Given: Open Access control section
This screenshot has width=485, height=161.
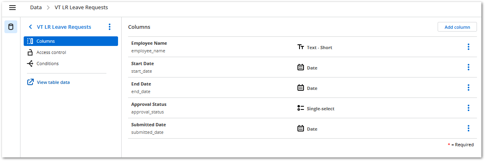Looking at the screenshot, I should point(51,52).
